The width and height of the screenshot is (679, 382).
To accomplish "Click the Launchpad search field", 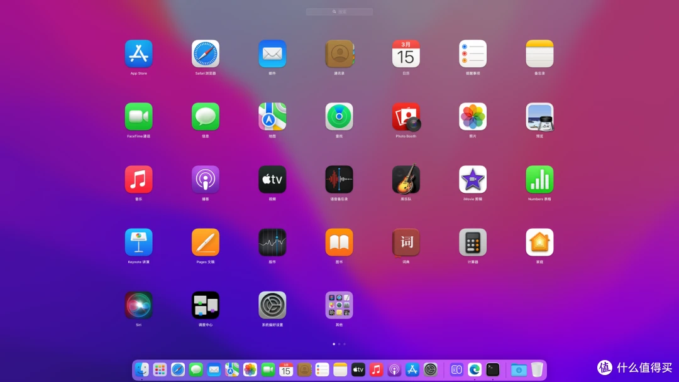I will pos(339,12).
